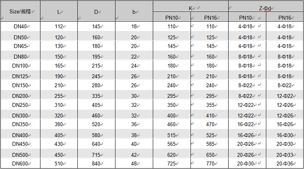This screenshot has width=304, height=169.
Task: Click the DN100 size cell
Action: pos(20,66)
